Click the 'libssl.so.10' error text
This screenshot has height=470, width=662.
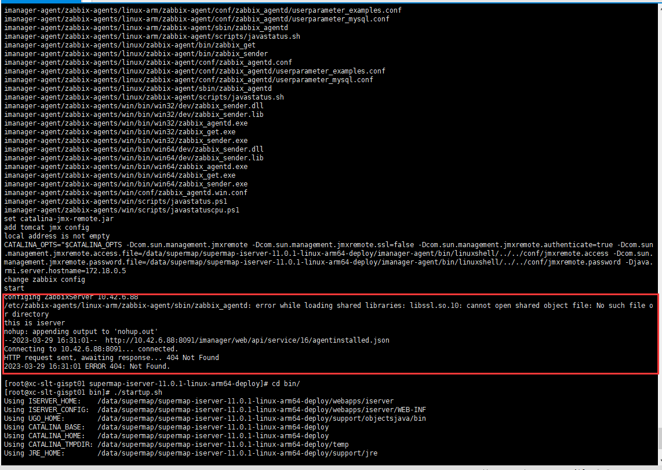(x=434, y=306)
